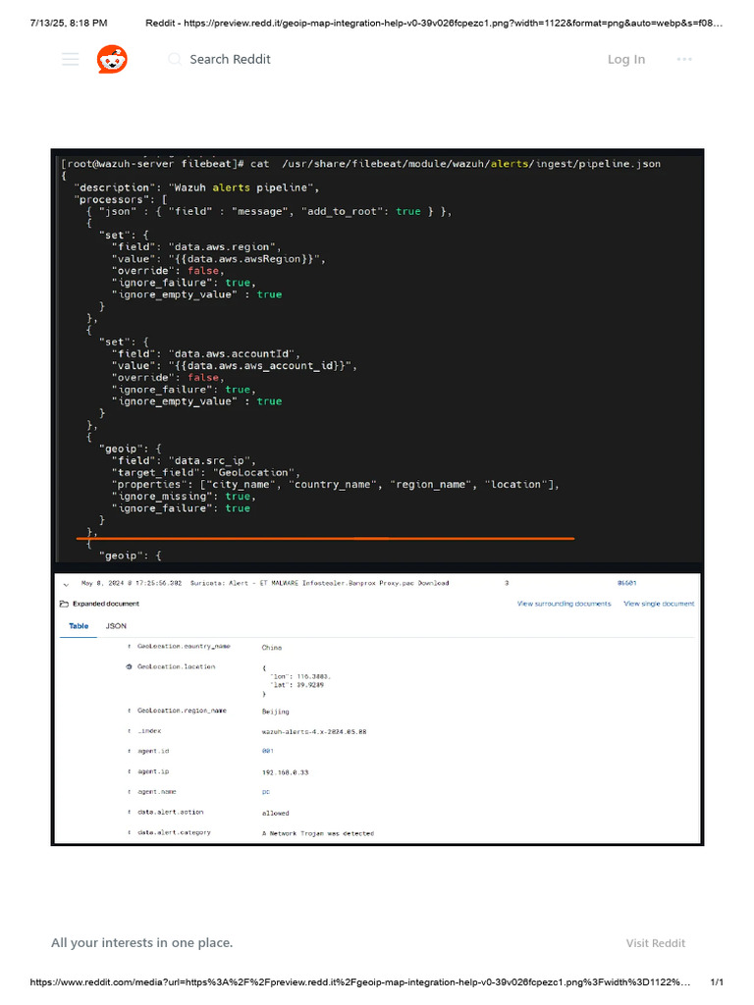Click the Visit Reddit link
Screen dimensions: 754x1005
[655, 943]
